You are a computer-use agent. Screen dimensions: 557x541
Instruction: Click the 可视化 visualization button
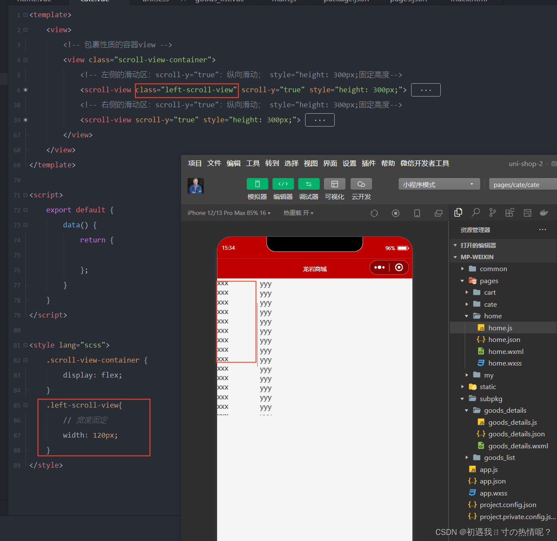click(x=335, y=184)
